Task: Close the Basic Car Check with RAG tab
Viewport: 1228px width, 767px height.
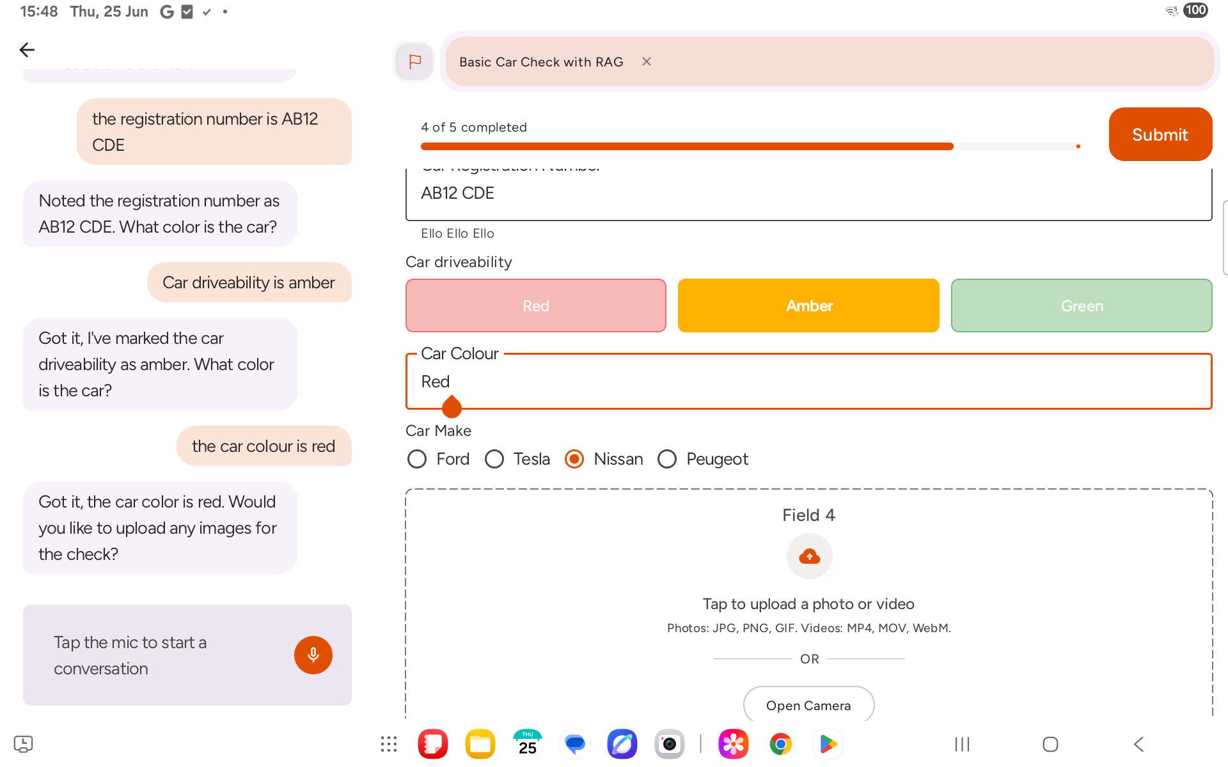Action: [x=647, y=61]
